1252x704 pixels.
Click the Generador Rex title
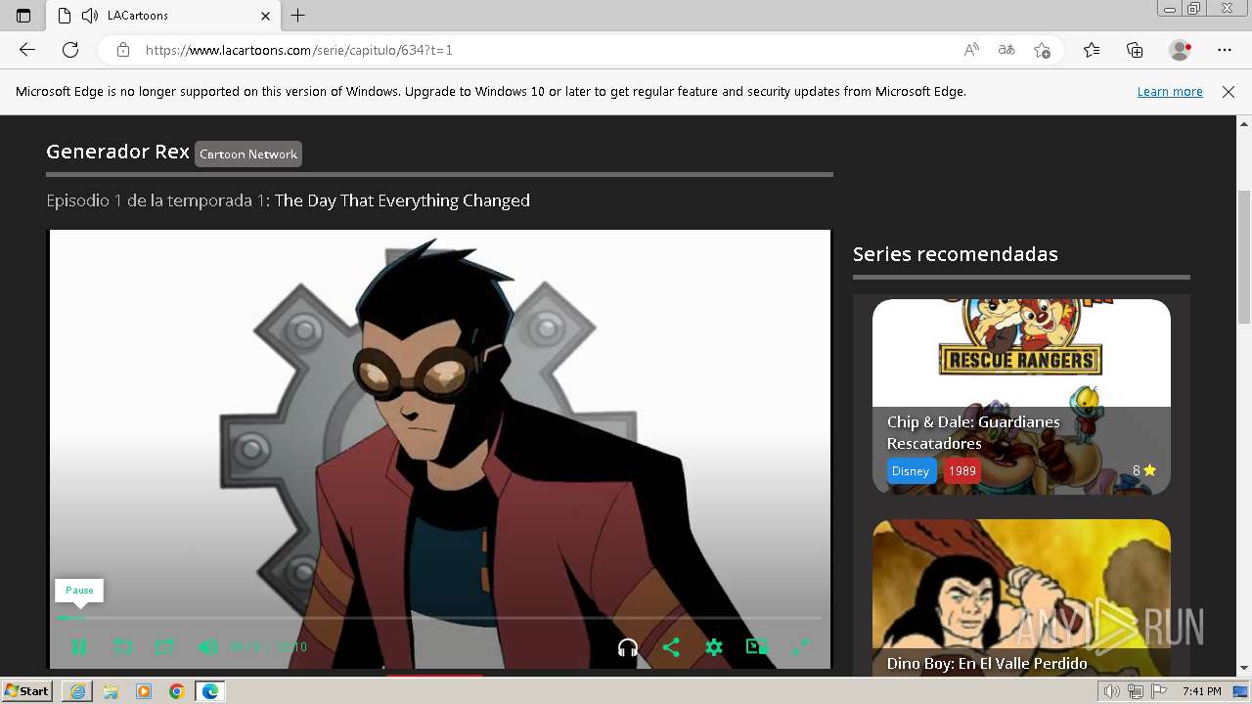pos(117,152)
